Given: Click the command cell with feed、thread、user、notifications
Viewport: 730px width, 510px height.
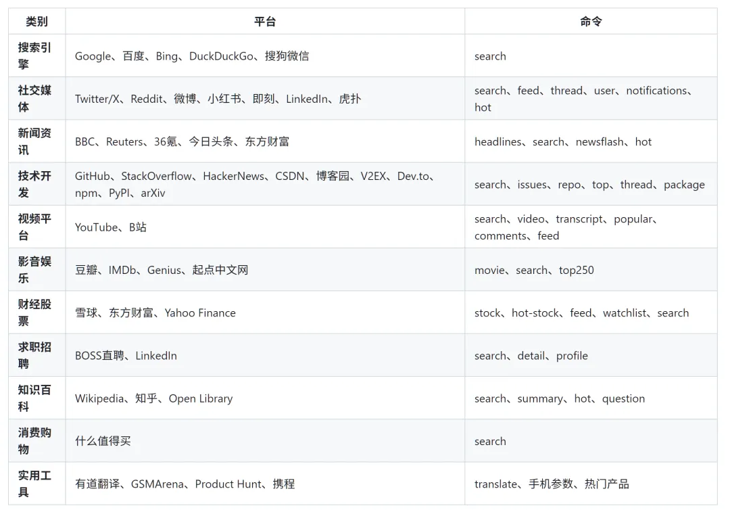Looking at the screenshot, I should [591, 99].
